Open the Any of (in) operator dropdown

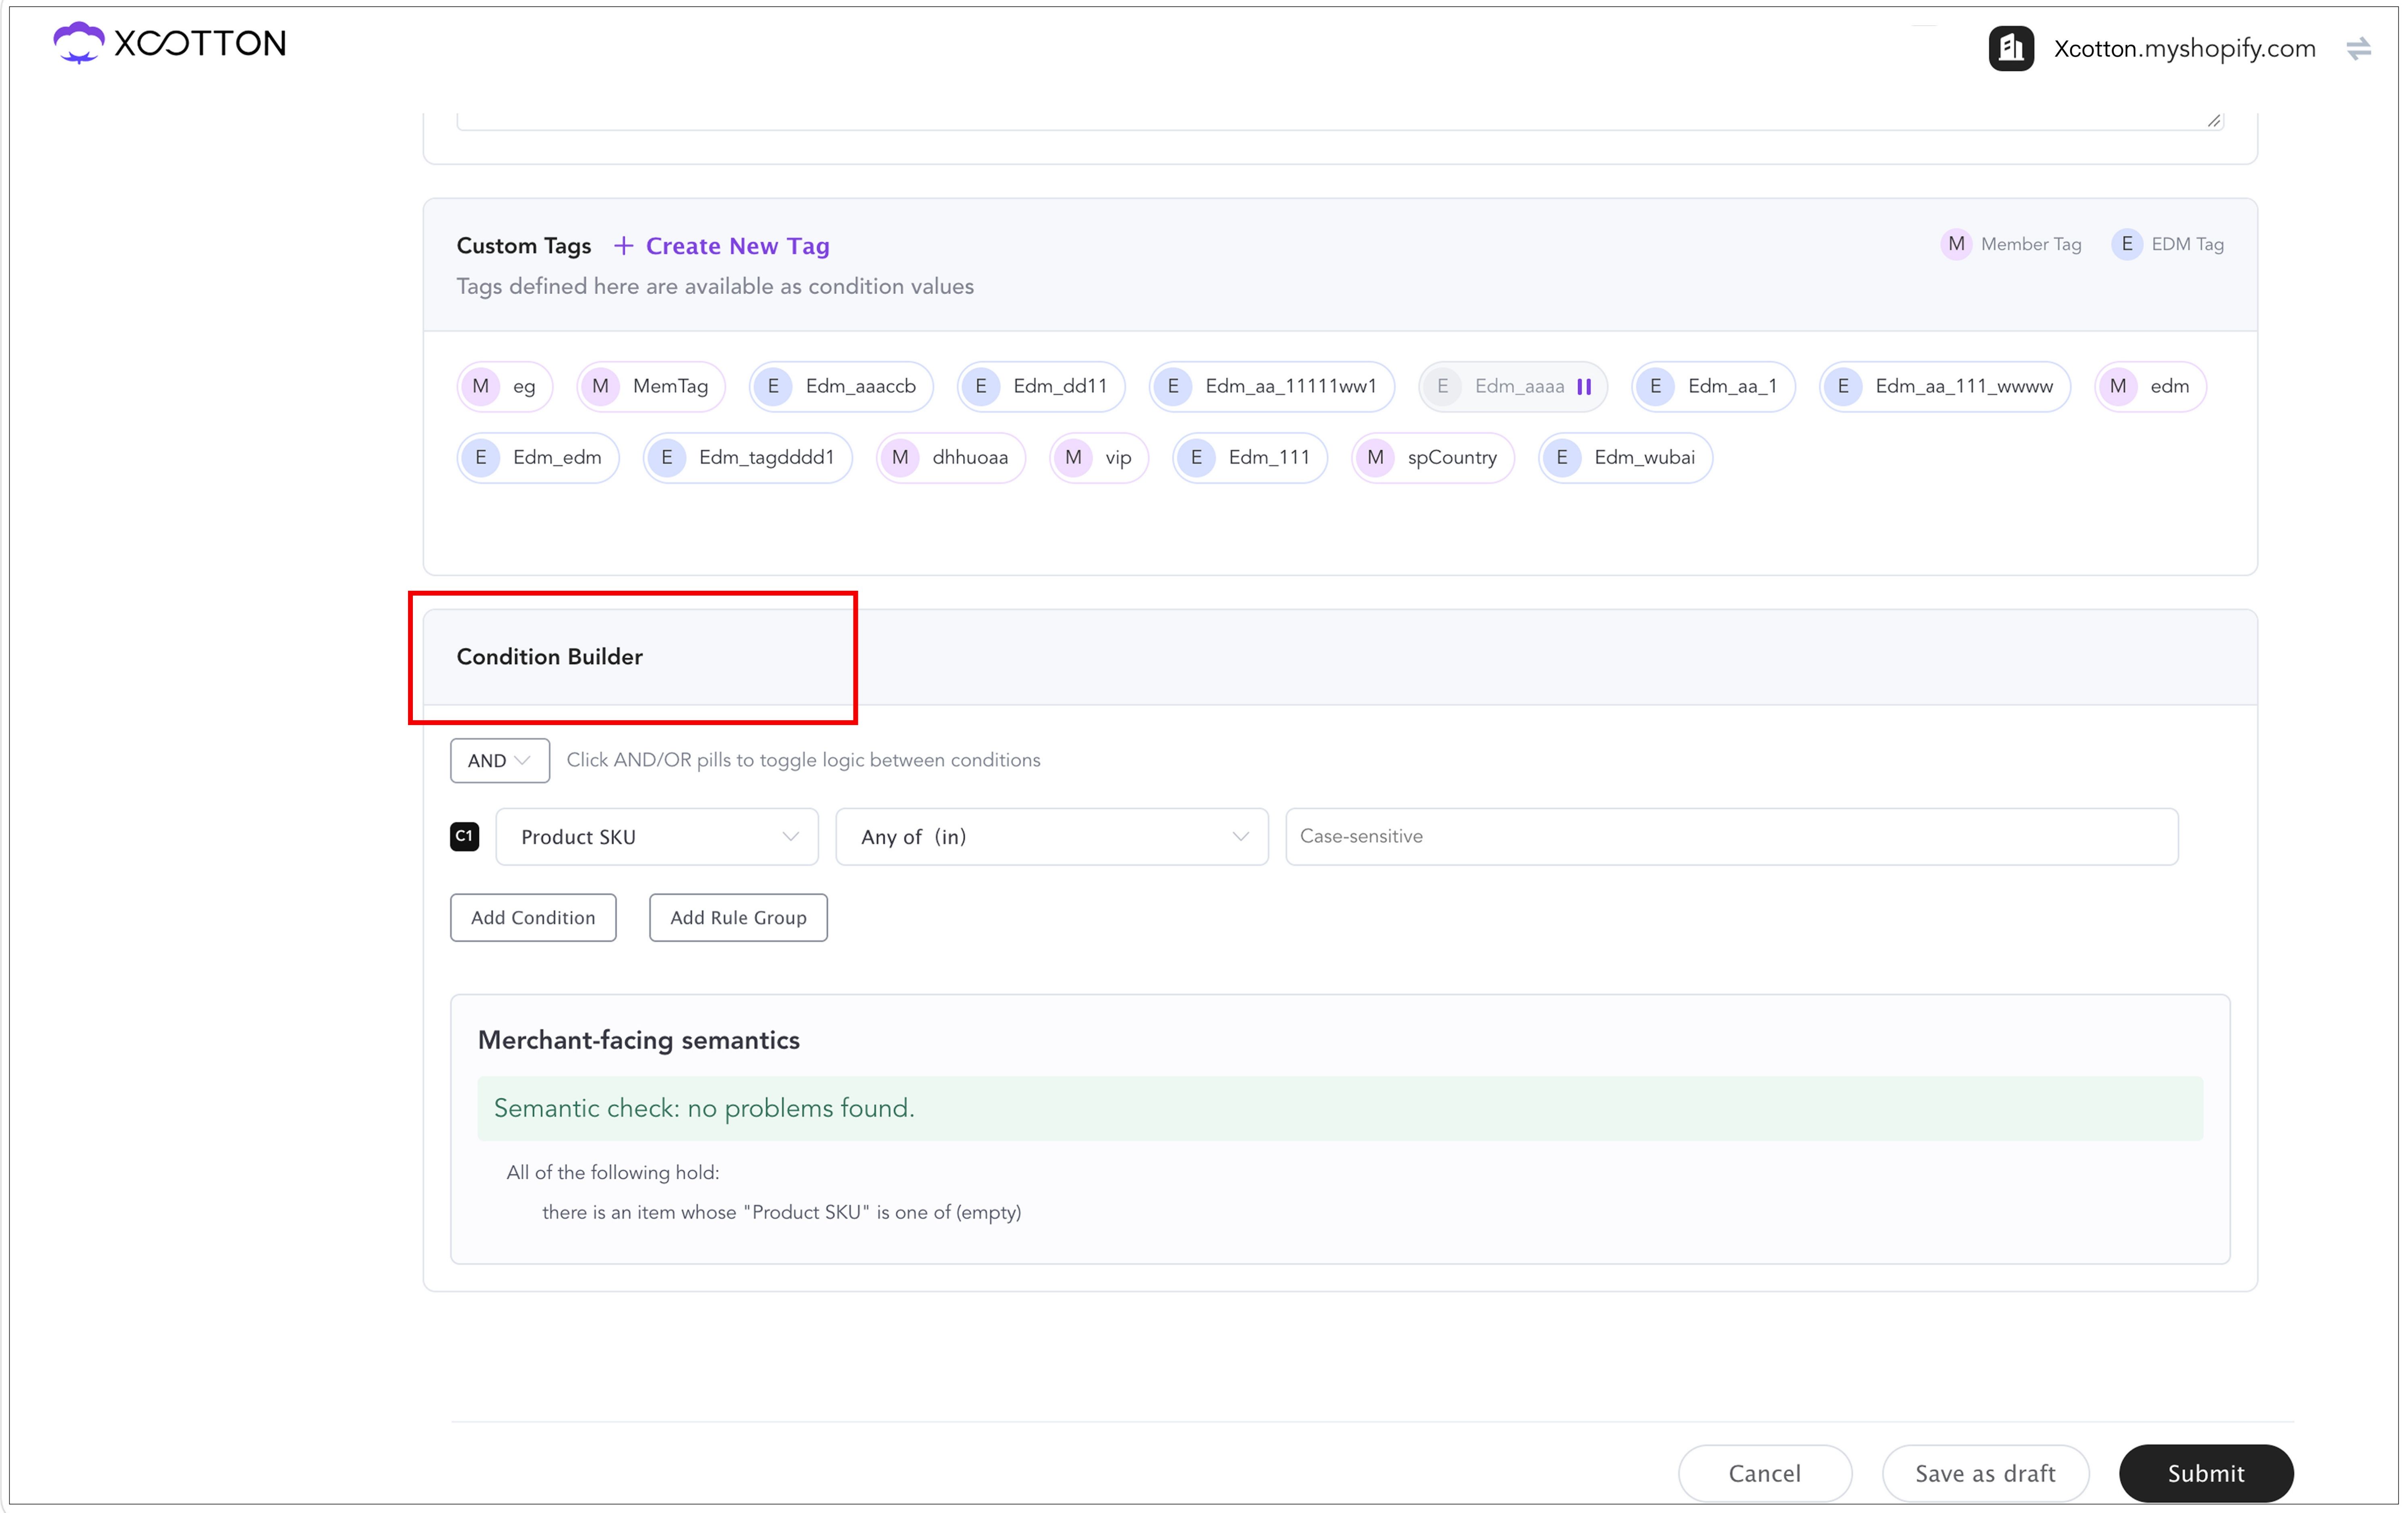[x=1052, y=837]
